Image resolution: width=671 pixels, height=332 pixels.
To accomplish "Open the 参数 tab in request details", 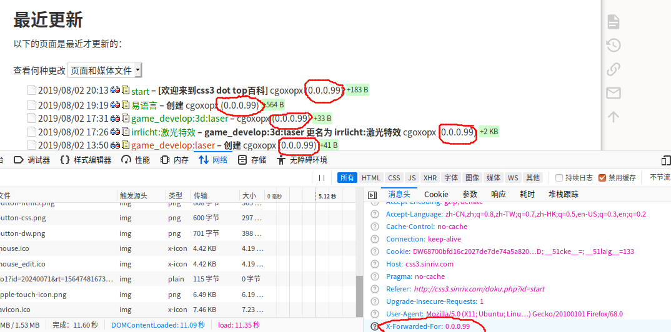I will pyautogui.click(x=470, y=195).
